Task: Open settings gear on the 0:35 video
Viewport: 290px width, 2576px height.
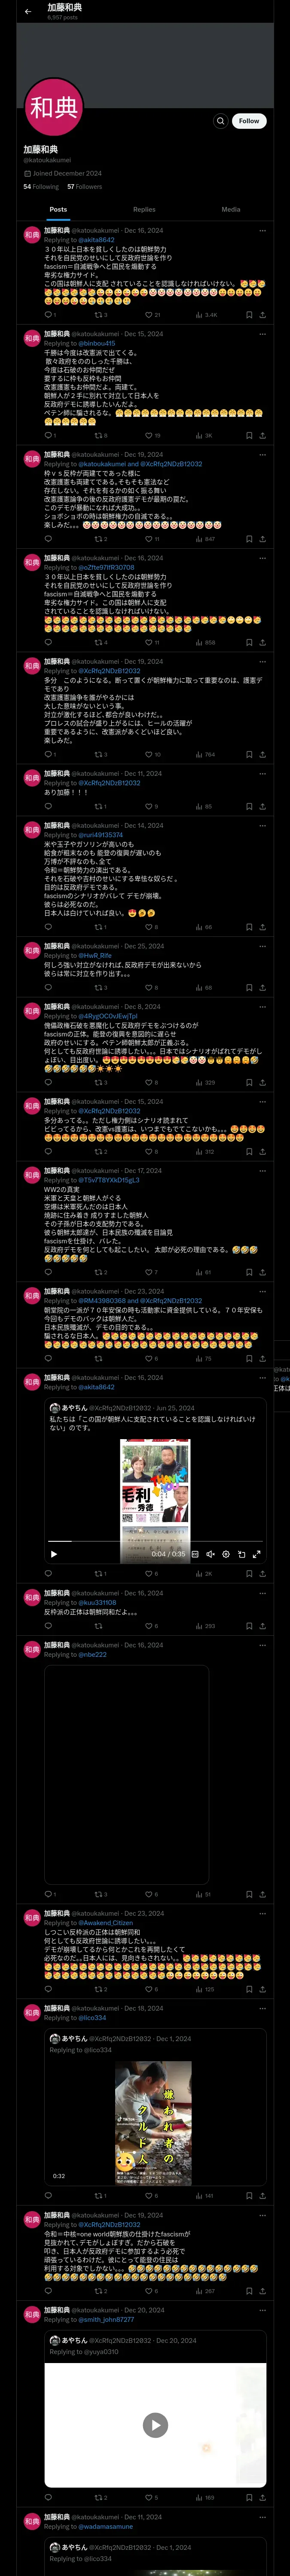Action: 225,1554
